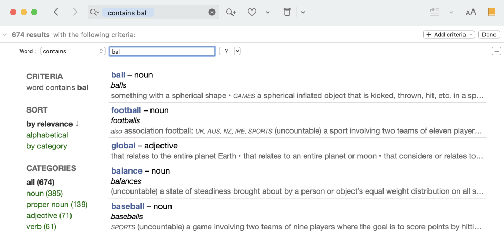
Task: Open the Add criteria menu
Action: tap(449, 35)
